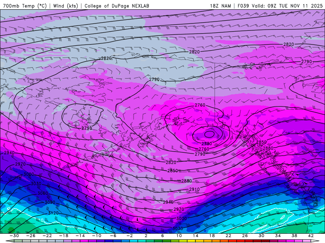Select the minus 18 colorbar tick label

(64, 236)
